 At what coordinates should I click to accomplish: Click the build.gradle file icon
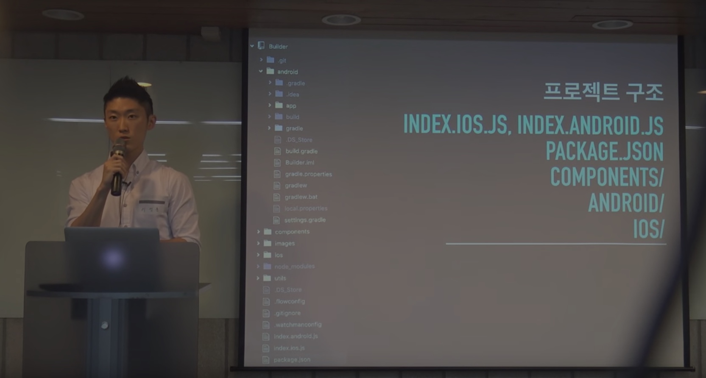pos(277,151)
